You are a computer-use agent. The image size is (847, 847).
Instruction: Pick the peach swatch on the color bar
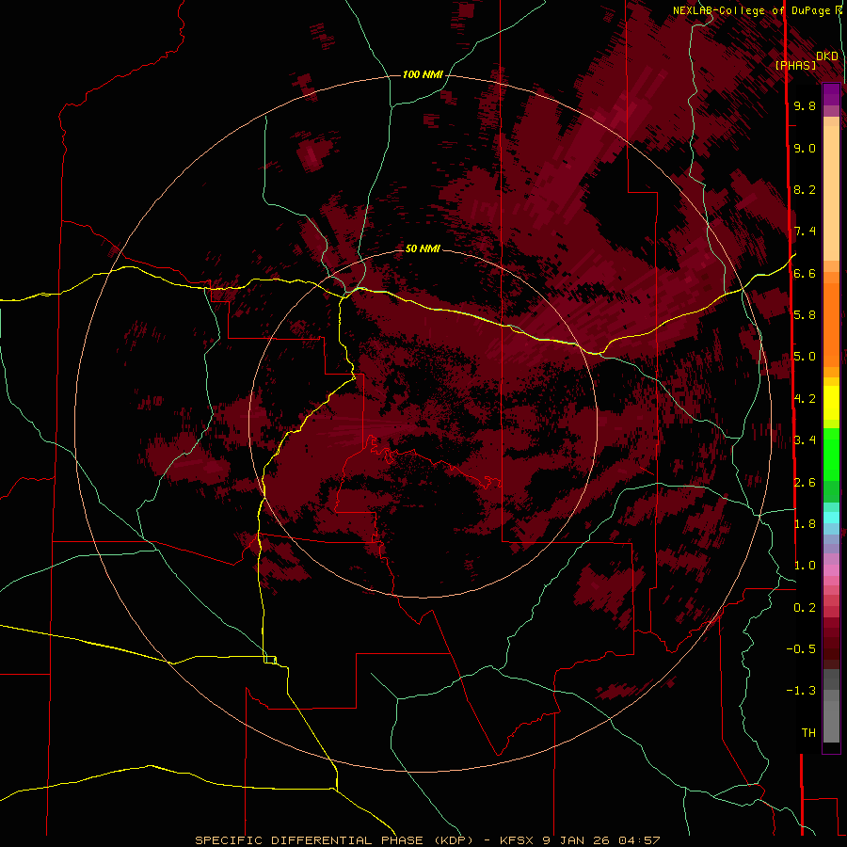coord(831,195)
